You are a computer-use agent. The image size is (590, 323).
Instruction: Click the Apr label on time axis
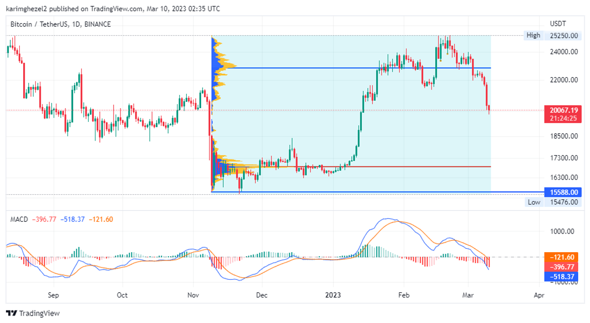pyautogui.click(x=539, y=295)
